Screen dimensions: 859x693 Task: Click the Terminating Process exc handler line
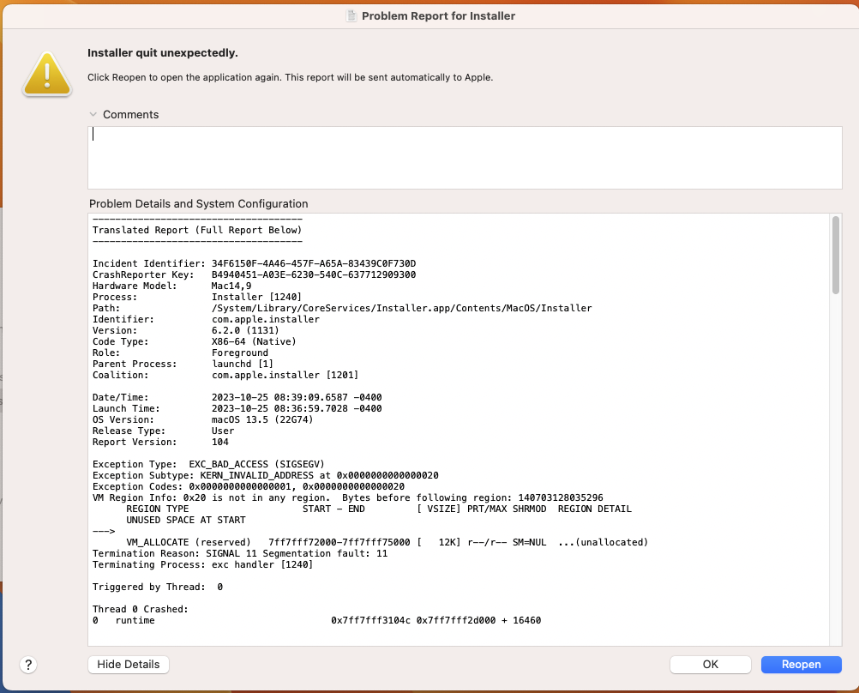coord(202,564)
